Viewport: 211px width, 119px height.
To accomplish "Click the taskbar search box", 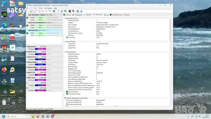I will click(x=18, y=116).
